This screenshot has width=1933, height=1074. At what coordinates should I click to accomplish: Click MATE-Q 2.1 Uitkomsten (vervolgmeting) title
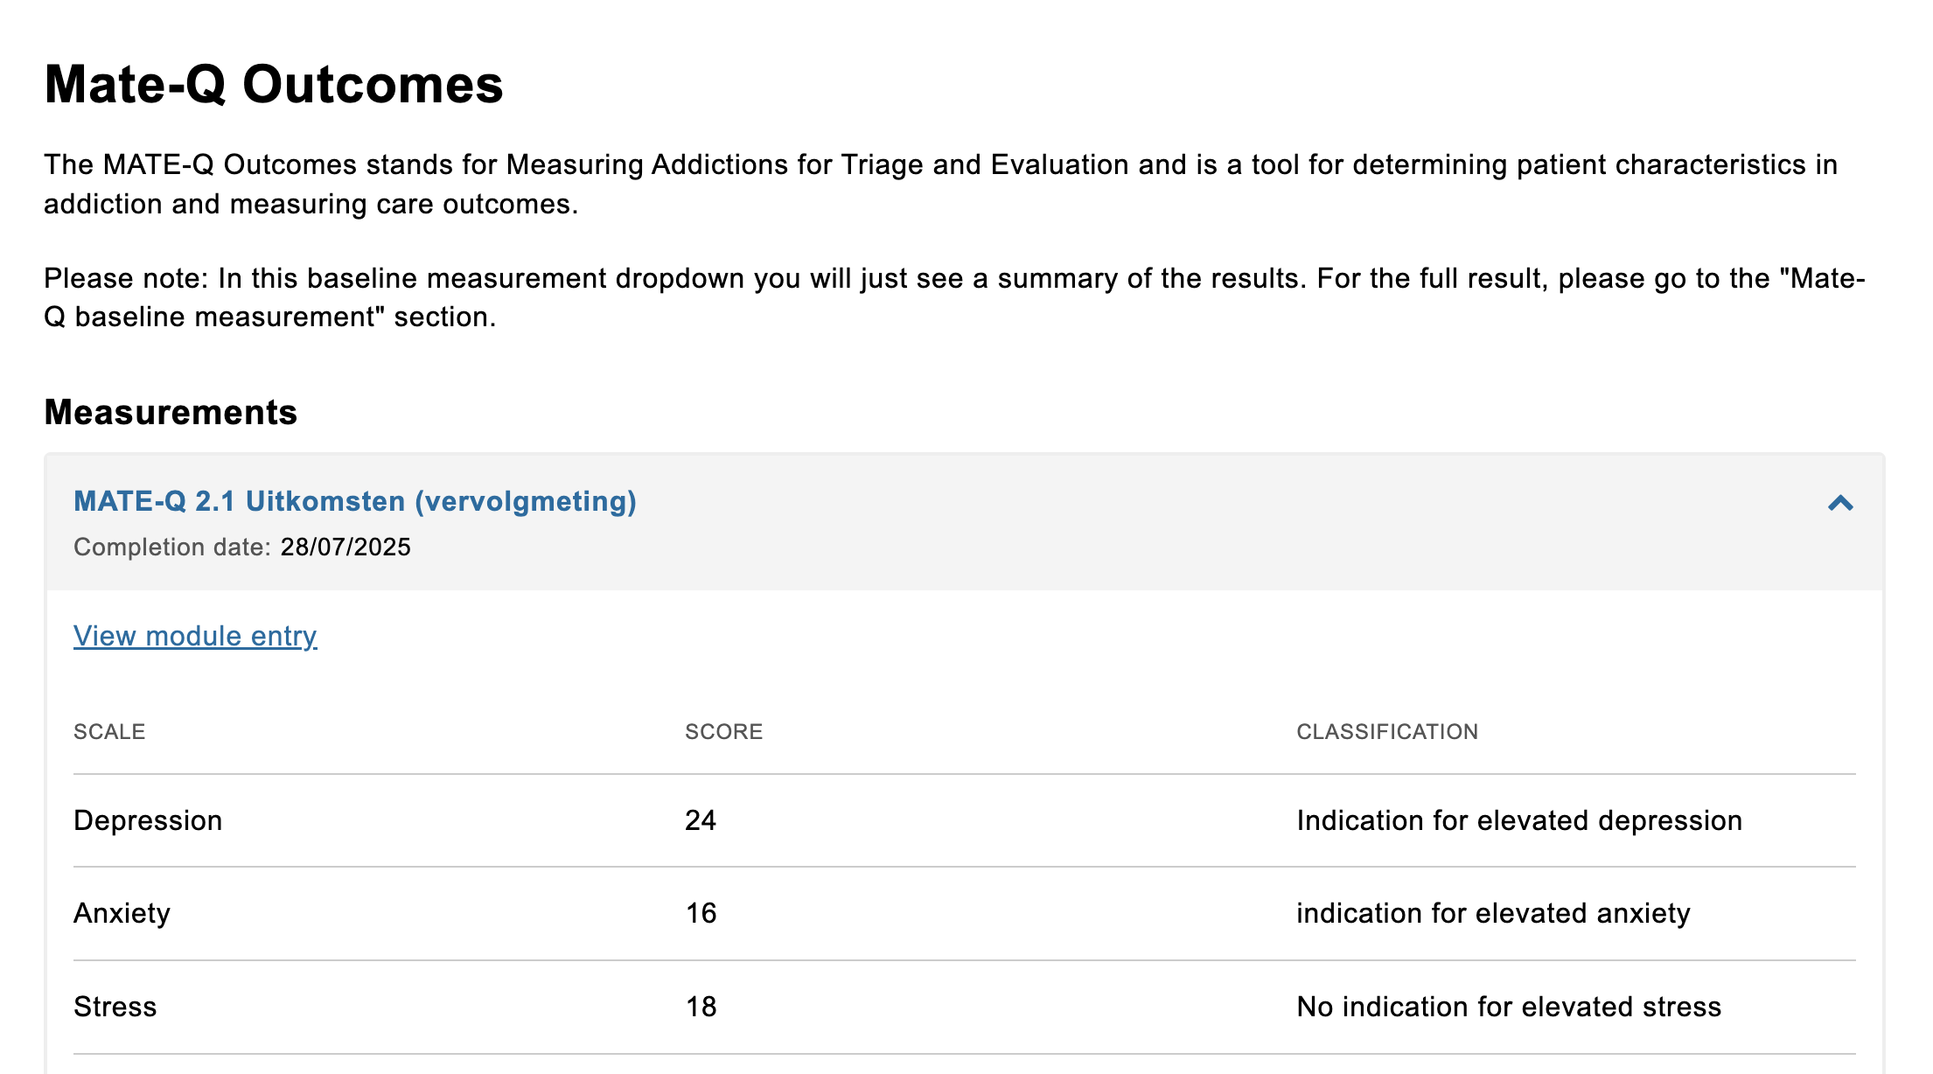(x=355, y=501)
